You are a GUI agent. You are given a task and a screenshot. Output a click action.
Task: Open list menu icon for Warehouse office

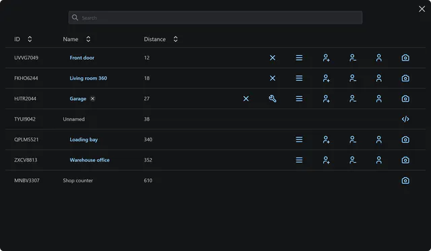tap(299, 160)
